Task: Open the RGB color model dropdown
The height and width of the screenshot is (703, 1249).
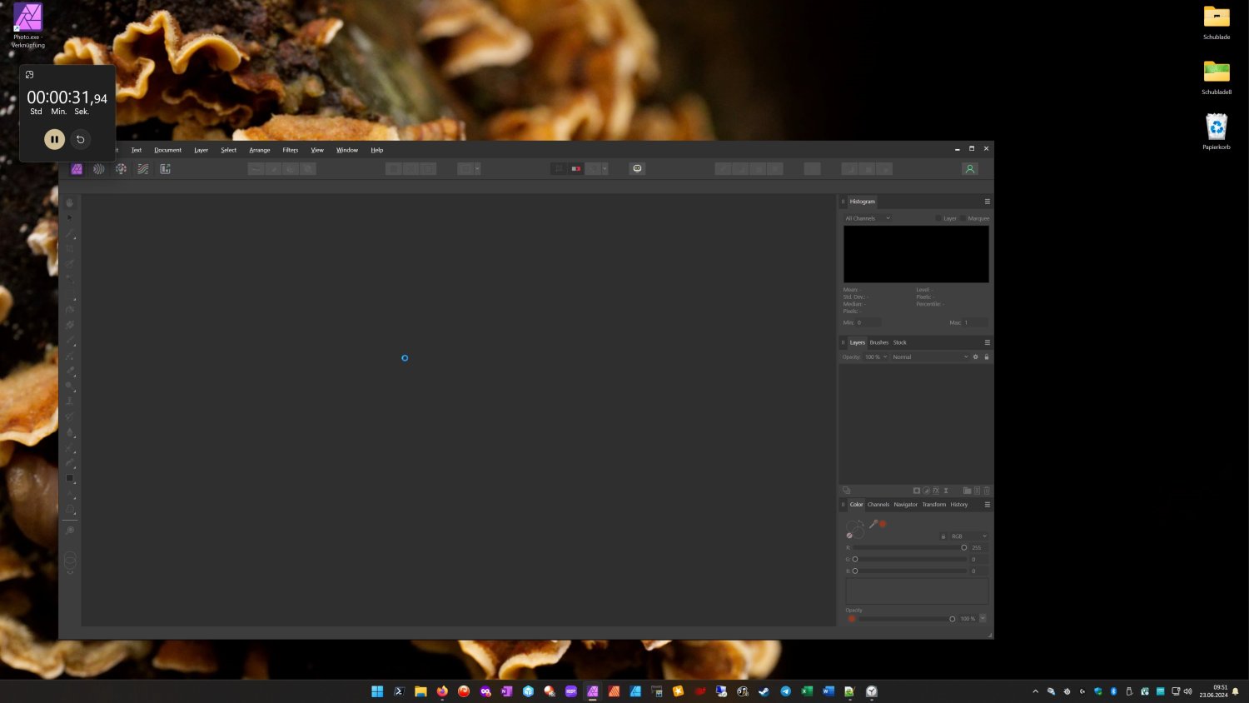Action: tap(968, 536)
